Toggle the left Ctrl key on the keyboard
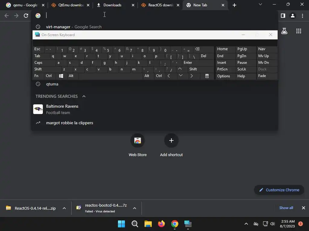The width and height of the screenshot is (309, 231). pos(50,76)
